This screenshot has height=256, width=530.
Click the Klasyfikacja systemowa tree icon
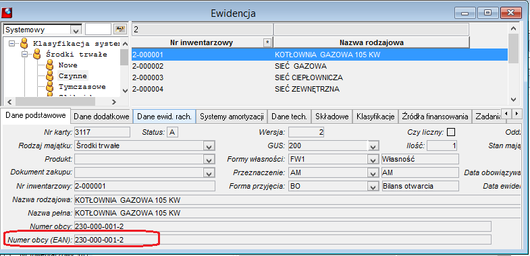[24, 43]
